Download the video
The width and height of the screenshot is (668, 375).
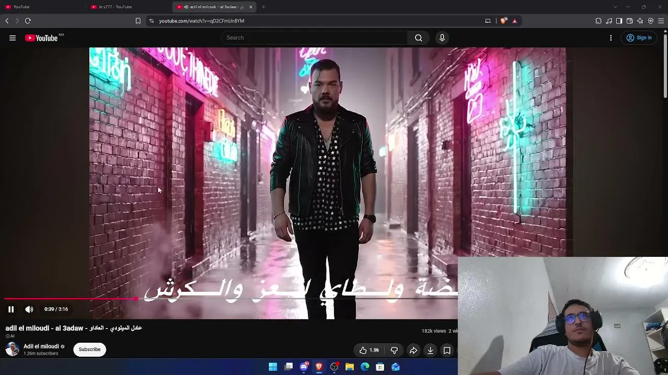(430, 351)
